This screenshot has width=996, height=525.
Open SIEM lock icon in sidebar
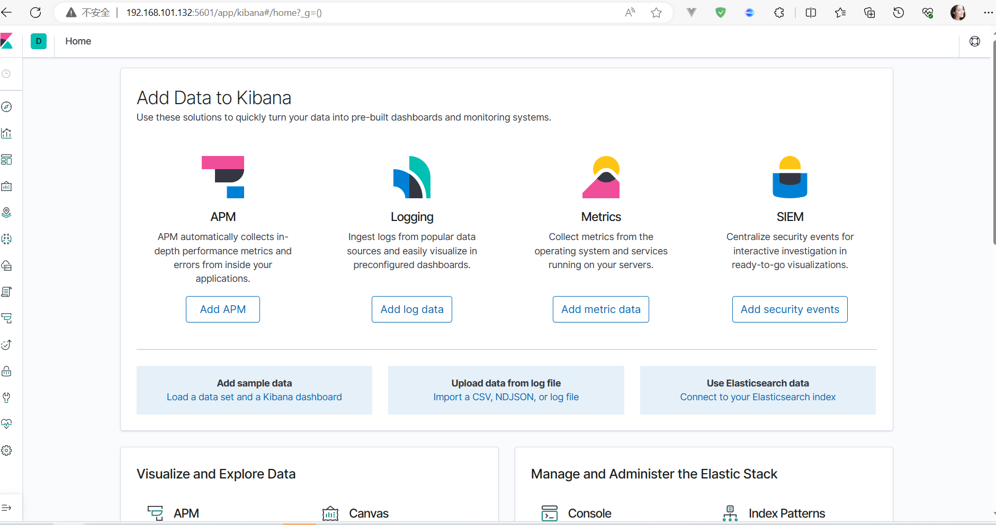pyautogui.click(x=6, y=371)
